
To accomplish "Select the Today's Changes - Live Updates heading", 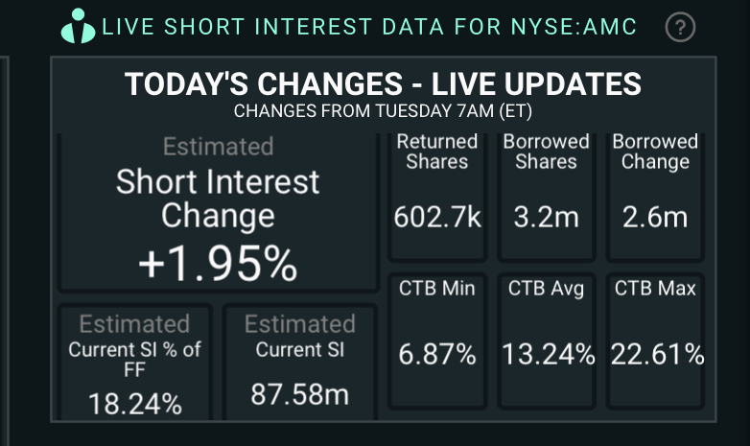I will [383, 84].
